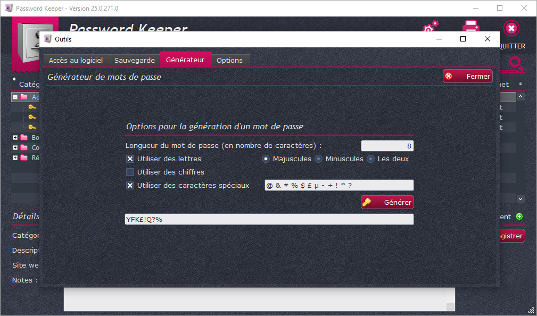Open the Sauvegarde tab
The height and width of the screenshot is (316, 537).
click(x=135, y=60)
